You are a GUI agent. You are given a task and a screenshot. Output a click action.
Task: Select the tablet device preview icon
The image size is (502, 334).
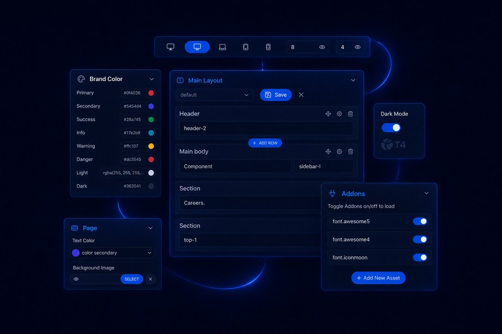(x=245, y=47)
